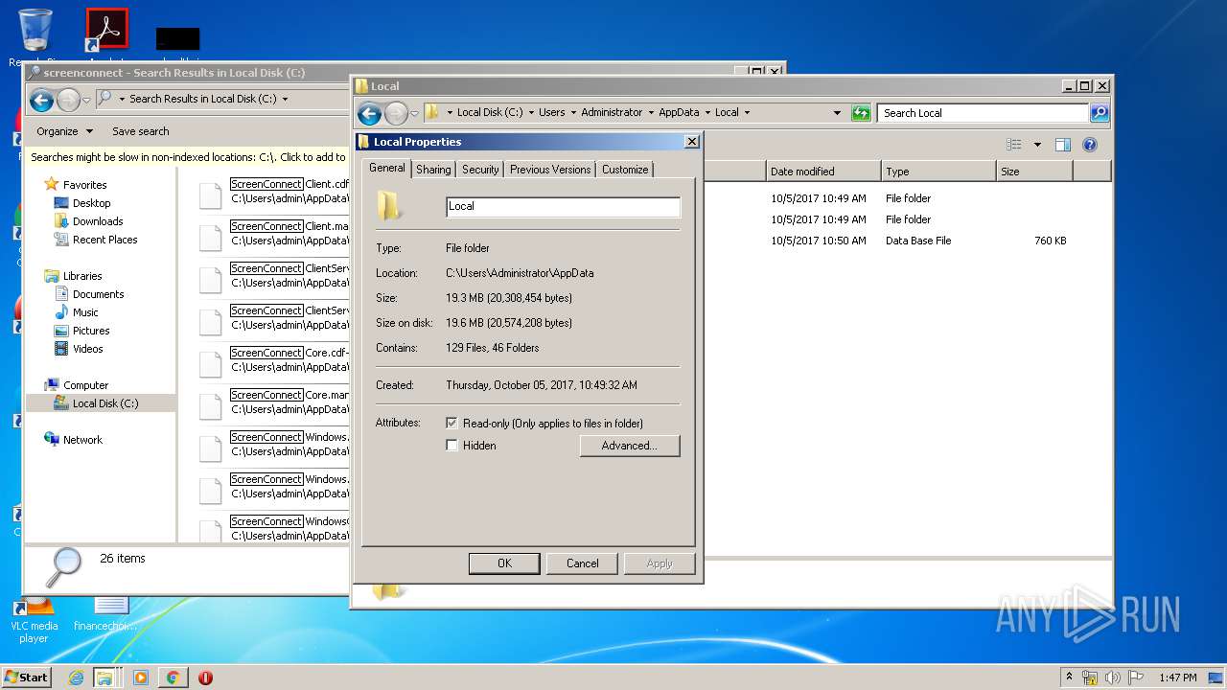Switch to the General tab
Image resolution: width=1227 pixels, height=690 pixels.
pyautogui.click(x=387, y=168)
